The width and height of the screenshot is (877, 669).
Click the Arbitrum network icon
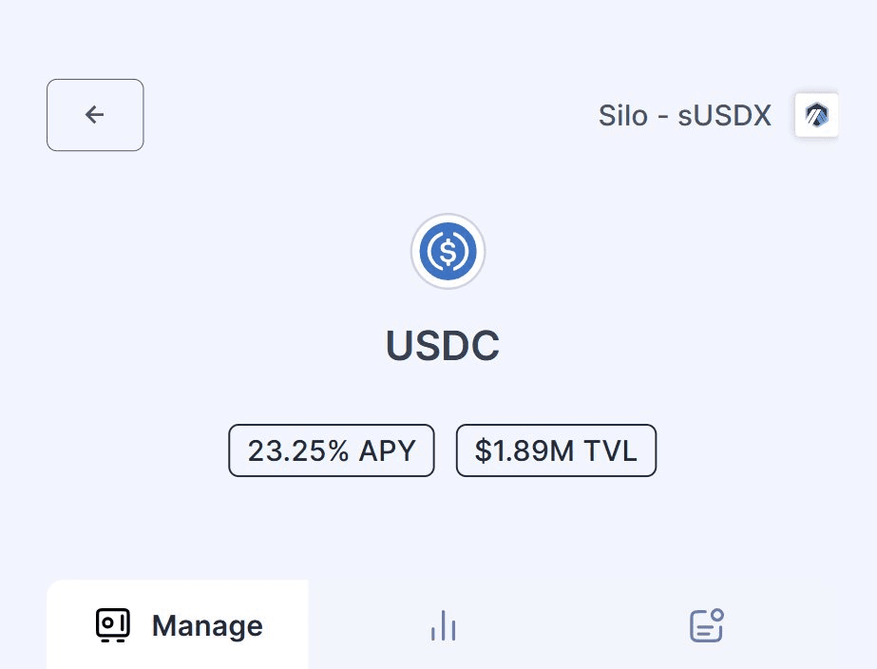(x=816, y=115)
